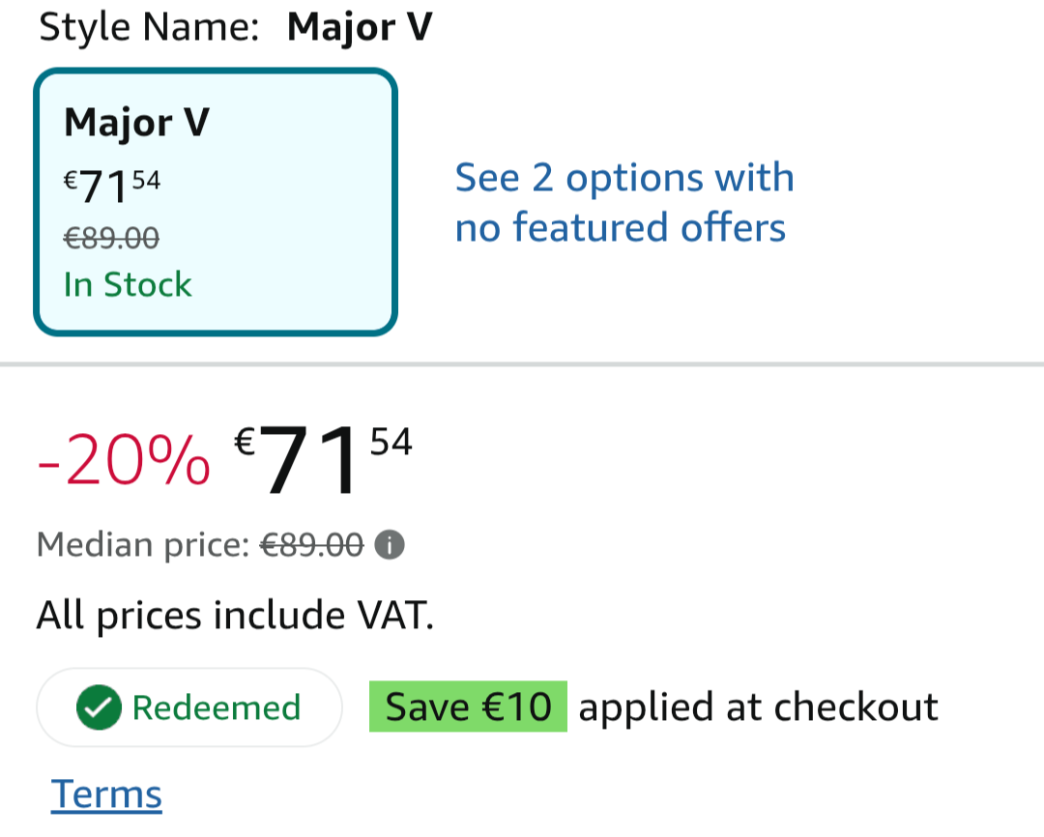The width and height of the screenshot is (1044, 837).
Task: Click the bold Major V style name heading
Action: pos(360,27)
